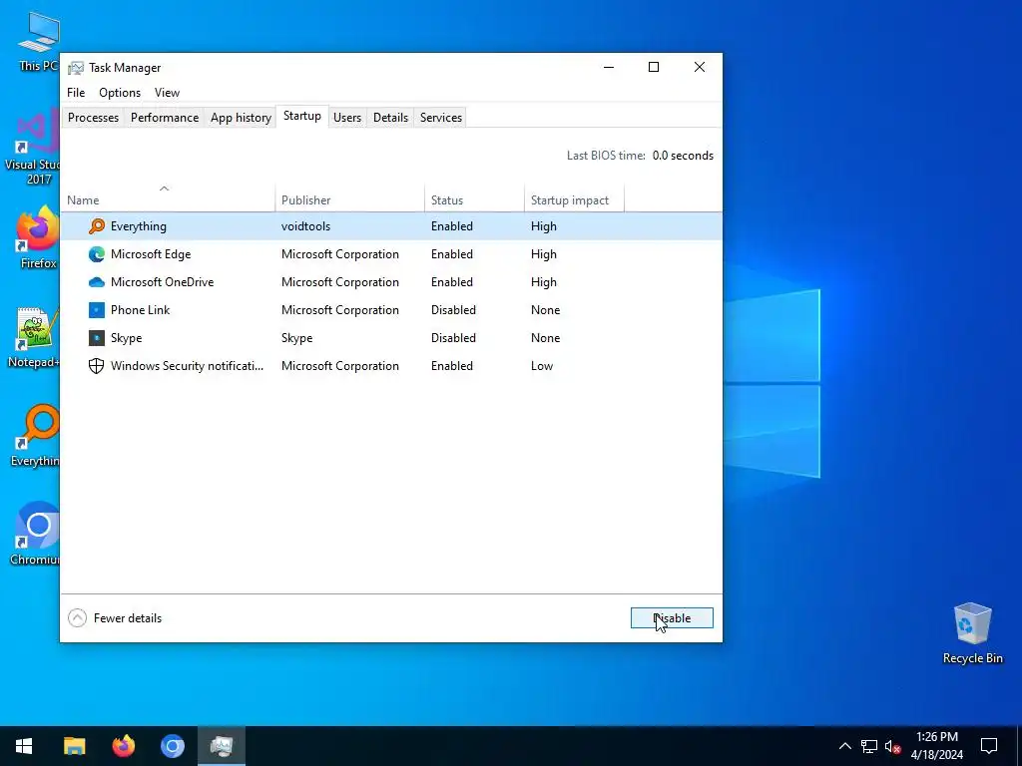The width and height of the screenshot is (1022, 766).
Task: Click the Startup tab
Action: point(301,116)
